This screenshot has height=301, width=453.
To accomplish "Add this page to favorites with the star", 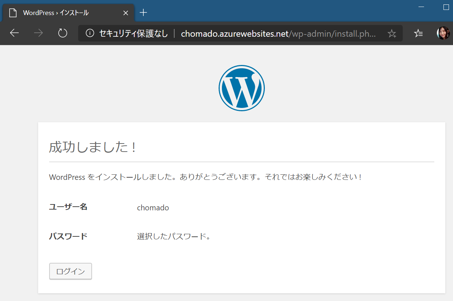I will pos(392,34).
